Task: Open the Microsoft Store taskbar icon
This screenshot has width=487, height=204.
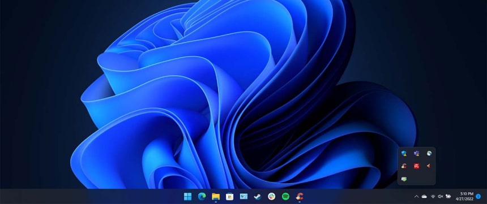Action: pos(229,196)
